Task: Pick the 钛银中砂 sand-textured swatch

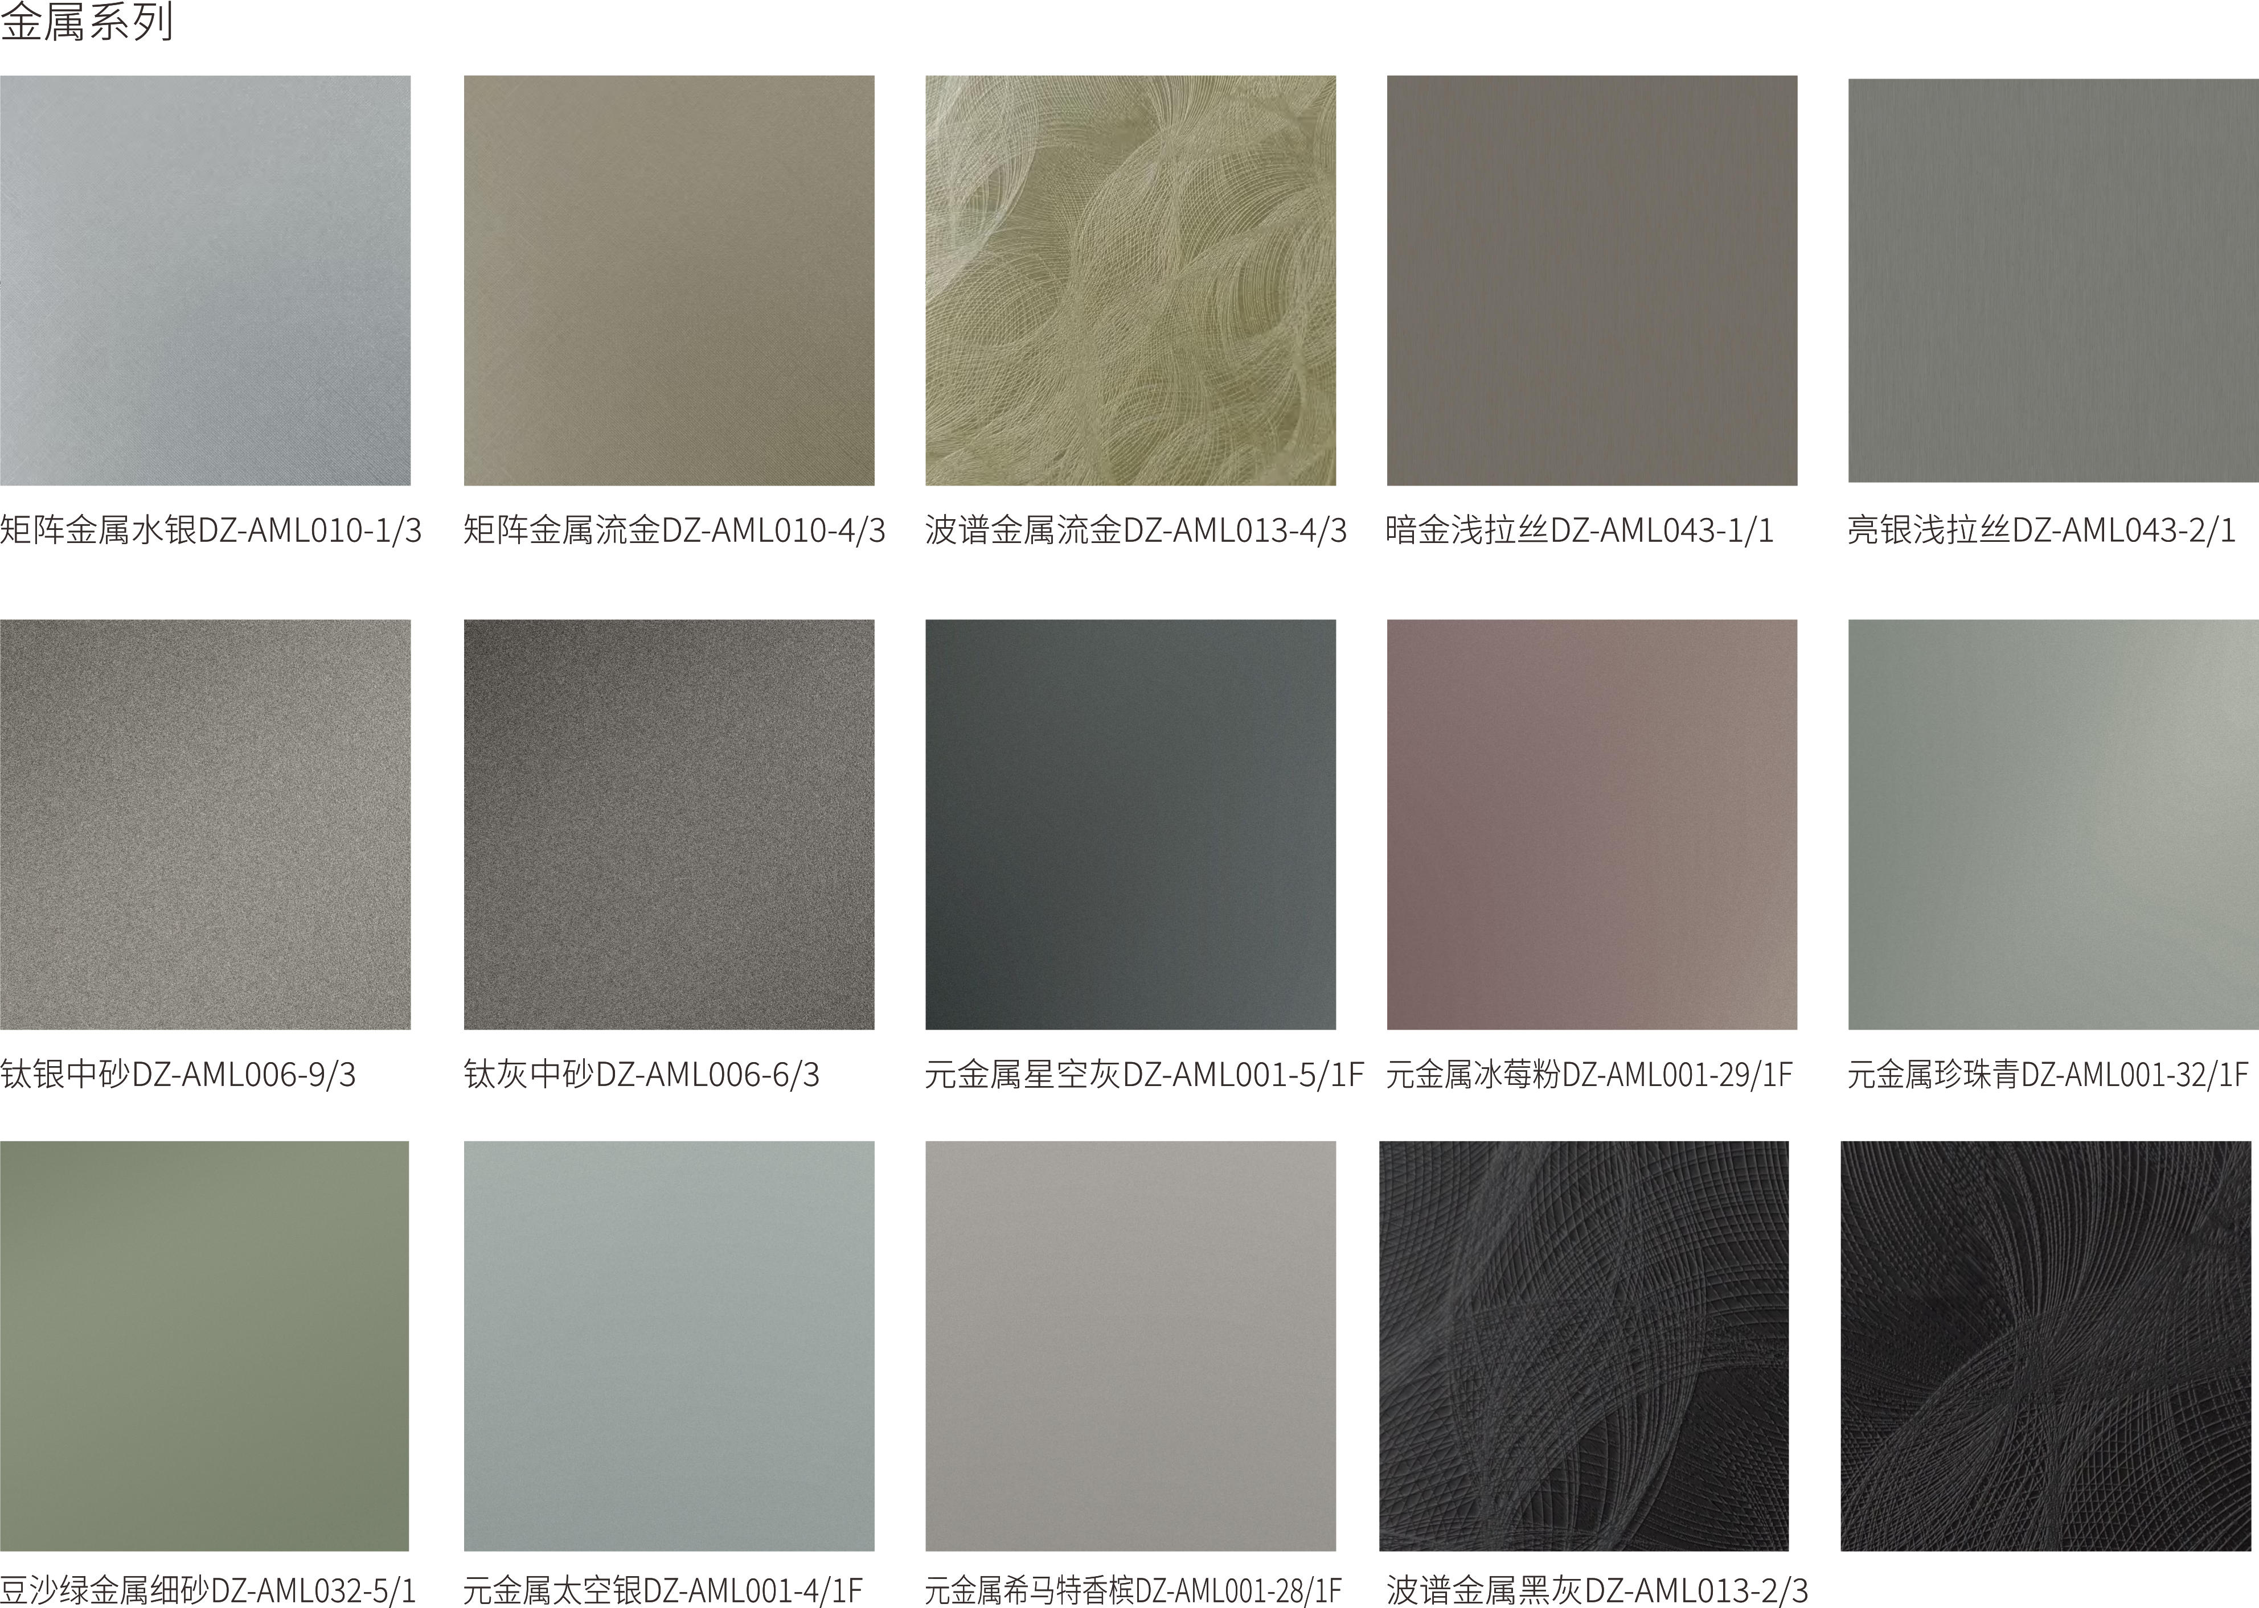Action: (205, 825)
